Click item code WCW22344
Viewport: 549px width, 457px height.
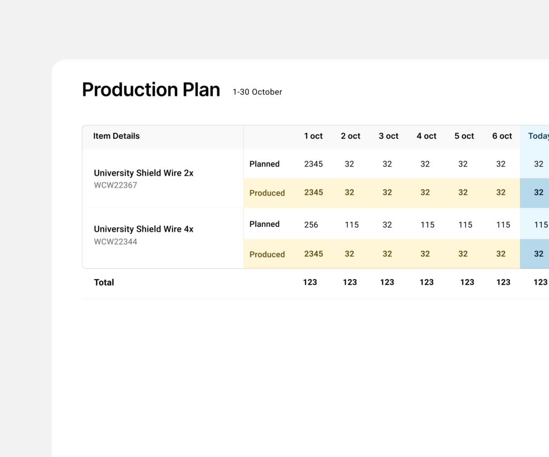pyautogui.click(x=116, y=242)
